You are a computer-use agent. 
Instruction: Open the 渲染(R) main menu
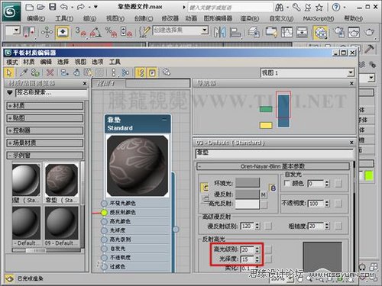250,18
